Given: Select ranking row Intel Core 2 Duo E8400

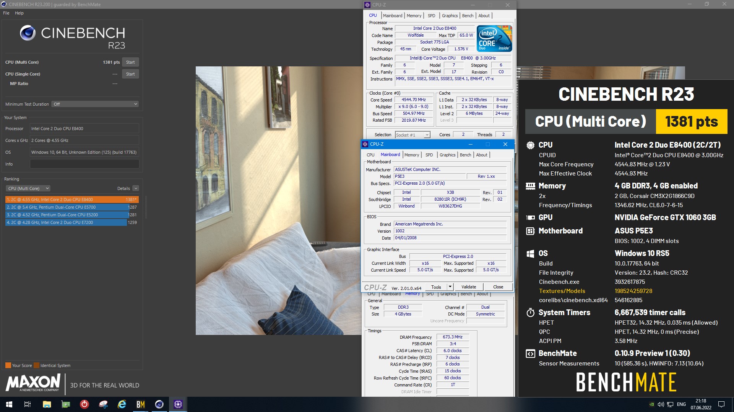Looking at the screenshot, I should tap(72, 200).
